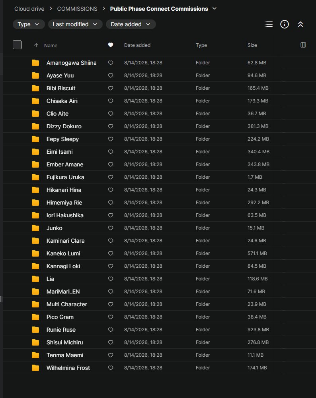Favorite the Chisaka Airi folder heart
This screenshot has height=398, width=316.
click(111, 101)
